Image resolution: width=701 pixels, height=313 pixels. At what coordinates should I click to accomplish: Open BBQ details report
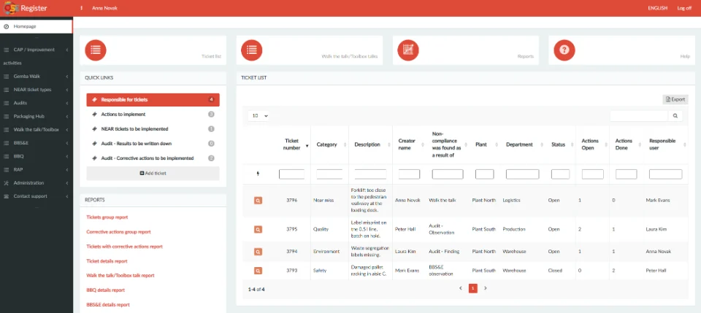pos(105,290)
